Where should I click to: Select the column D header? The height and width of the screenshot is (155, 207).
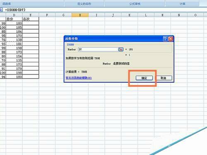pyautogui.click(x=14, y=15)
